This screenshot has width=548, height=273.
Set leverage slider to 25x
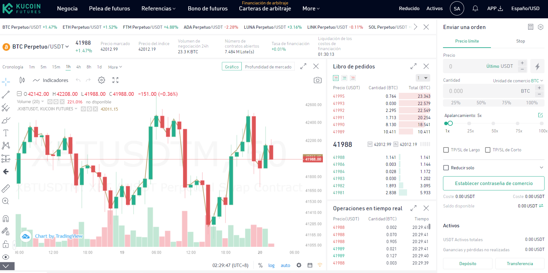coord(469,124)
